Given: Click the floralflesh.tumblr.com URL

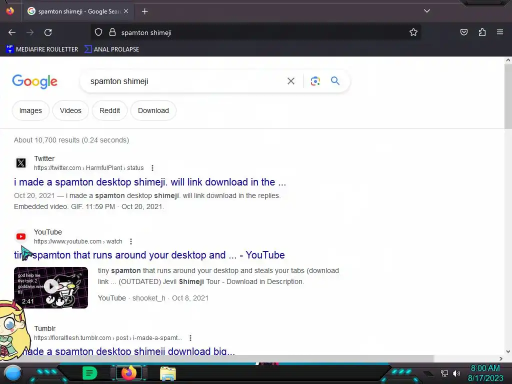Looking at the screenshot, I should [x=108, y=338].
